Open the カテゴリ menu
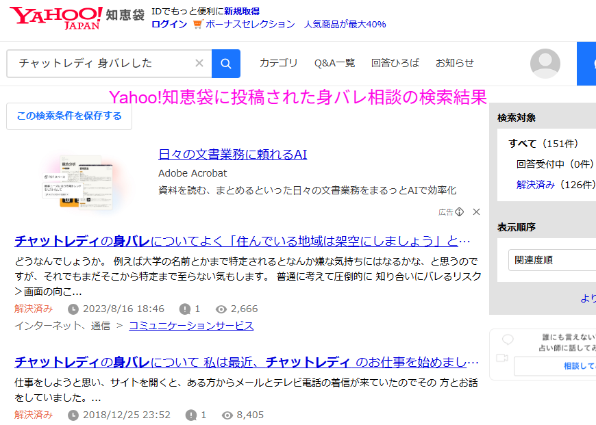 pos(278,63)
